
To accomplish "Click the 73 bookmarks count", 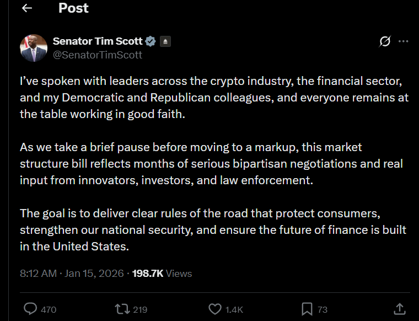I will pos(323,309).
